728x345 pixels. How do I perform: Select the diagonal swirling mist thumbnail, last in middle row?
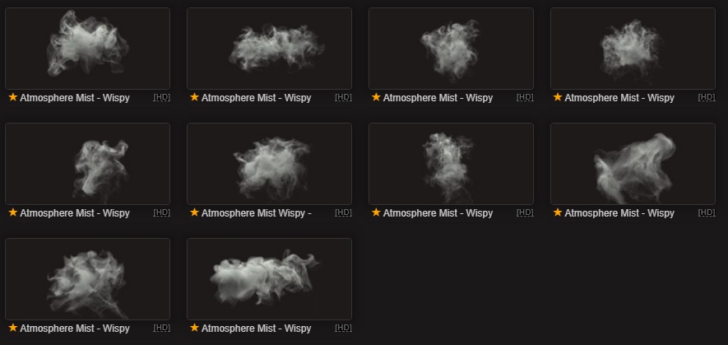[x=633, y=164]
